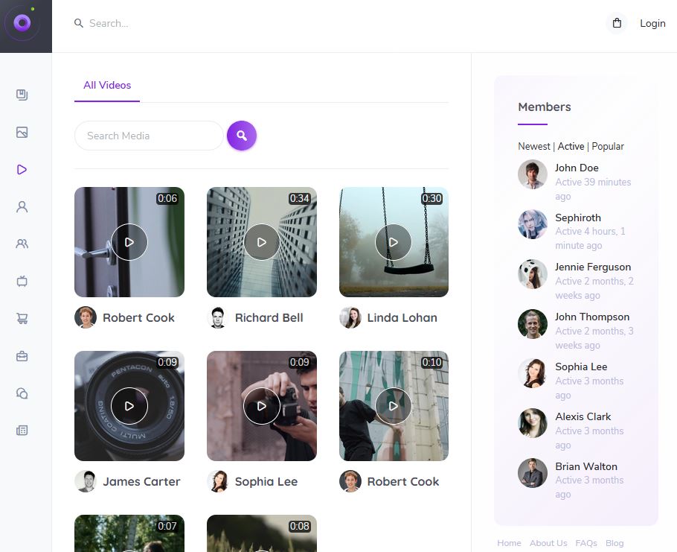Open Robert Cook's avatar under door video
The height and width of the screenshot is (552, 677).
tap(86, 317)
